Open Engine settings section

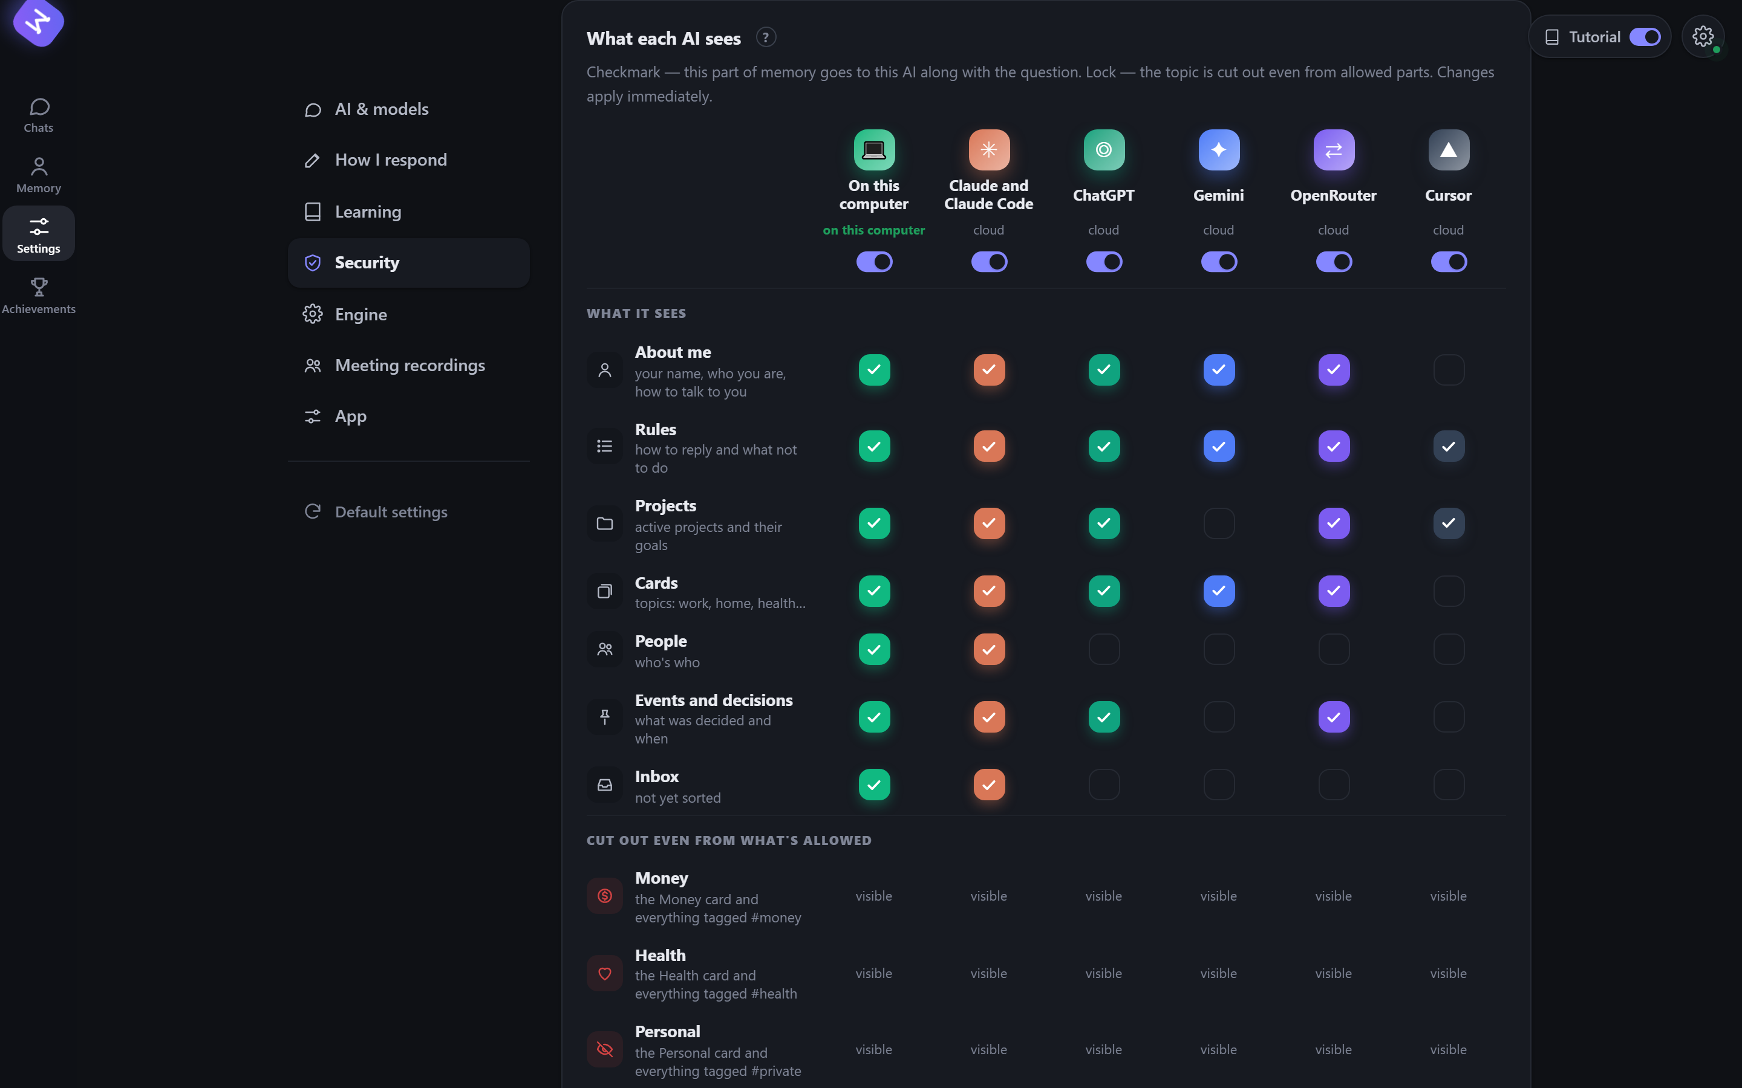[408, 314]
